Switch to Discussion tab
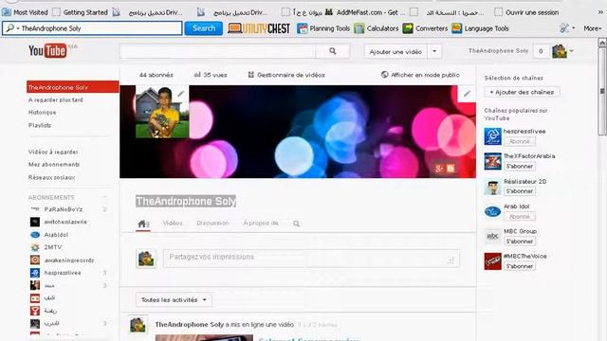 pyautogui.click(x=212, y=224)
